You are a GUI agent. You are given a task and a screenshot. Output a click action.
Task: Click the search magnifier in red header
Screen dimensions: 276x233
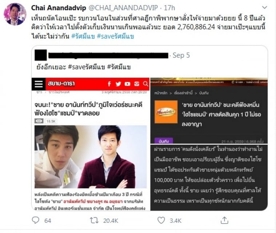coord(145,84)
